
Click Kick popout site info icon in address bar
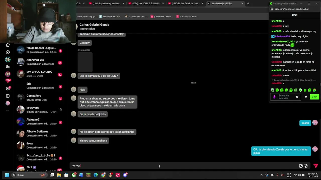point(272,9)
